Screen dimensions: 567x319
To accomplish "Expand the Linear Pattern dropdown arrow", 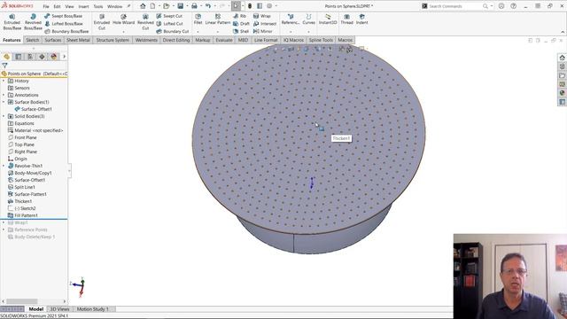I will [218, 32].
